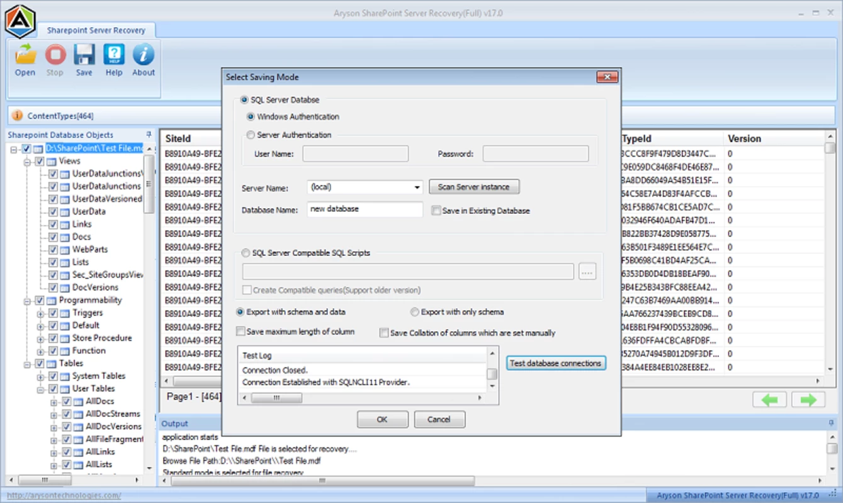
Task: Click the Save floppy disk icon
Action: tap(84, 55)
